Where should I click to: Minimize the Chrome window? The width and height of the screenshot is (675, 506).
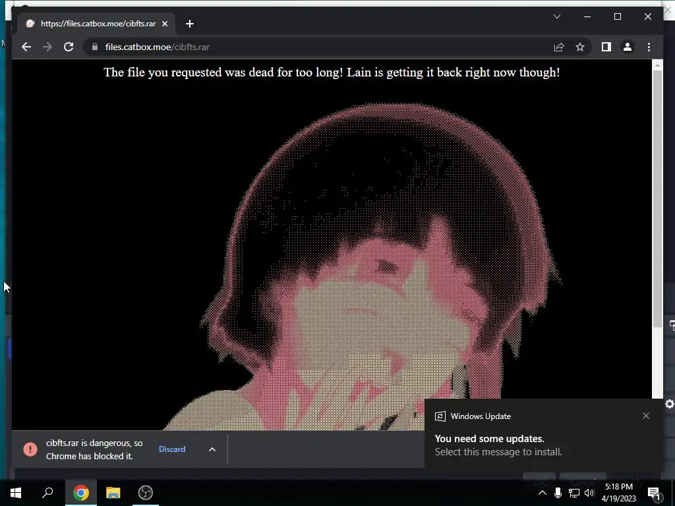[x=587, y=16]
